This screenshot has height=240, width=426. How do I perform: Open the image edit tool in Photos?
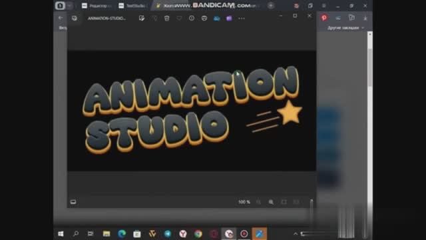[x=142, y=18]
